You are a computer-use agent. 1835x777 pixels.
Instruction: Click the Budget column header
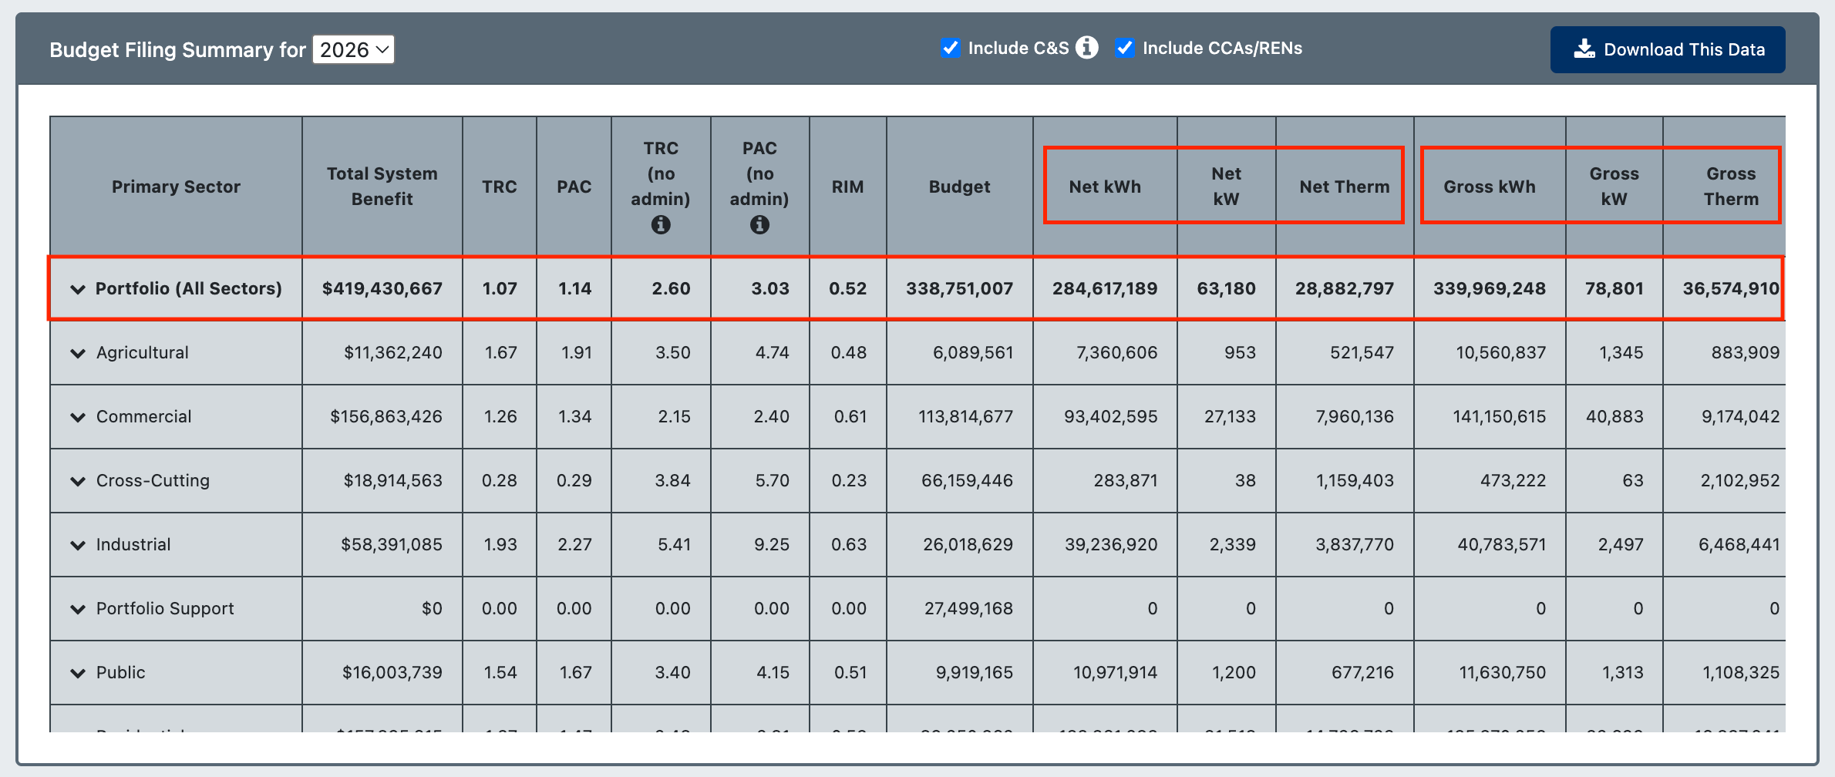point(959,187)
